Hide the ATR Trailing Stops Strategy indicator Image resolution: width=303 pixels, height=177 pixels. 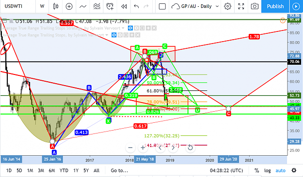click(x=130, y=28)
